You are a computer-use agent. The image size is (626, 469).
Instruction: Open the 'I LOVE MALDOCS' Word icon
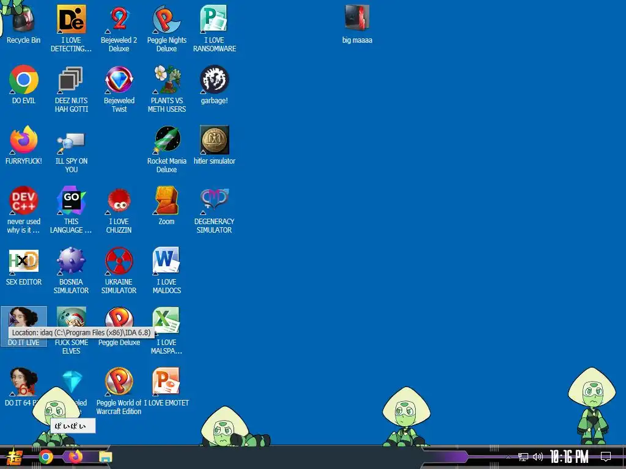166,270
